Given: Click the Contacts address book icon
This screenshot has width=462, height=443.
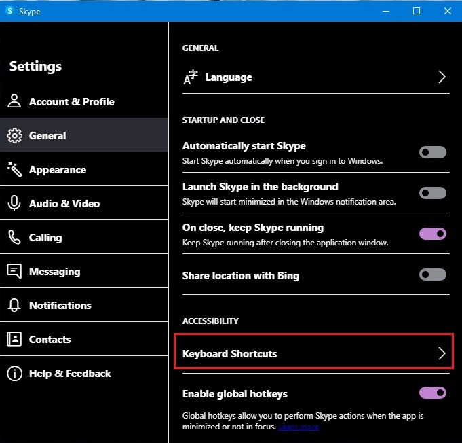Looking at the screenshot, I should coord(14,339).
